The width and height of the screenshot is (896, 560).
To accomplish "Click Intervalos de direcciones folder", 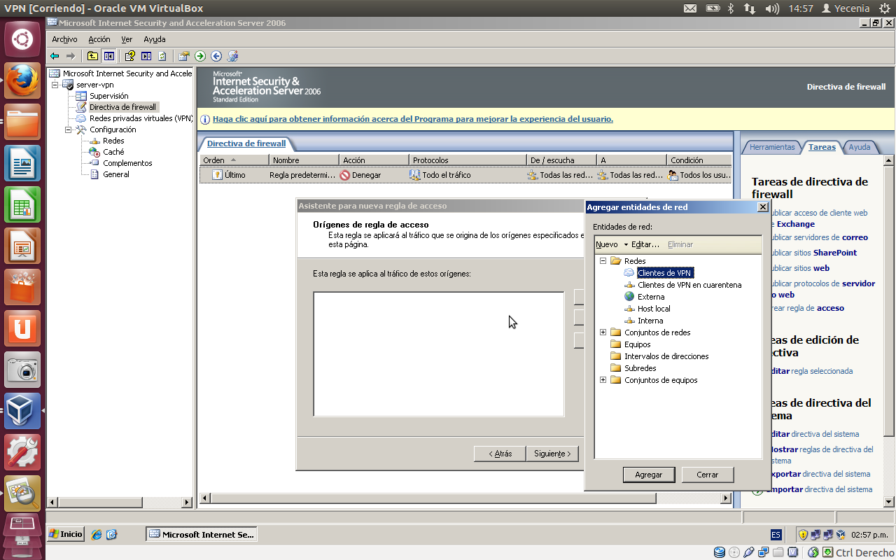I will tap(666, 356).
